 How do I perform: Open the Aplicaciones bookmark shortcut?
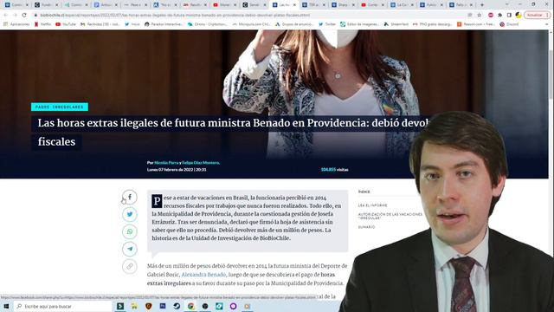[x=16, y=24]
